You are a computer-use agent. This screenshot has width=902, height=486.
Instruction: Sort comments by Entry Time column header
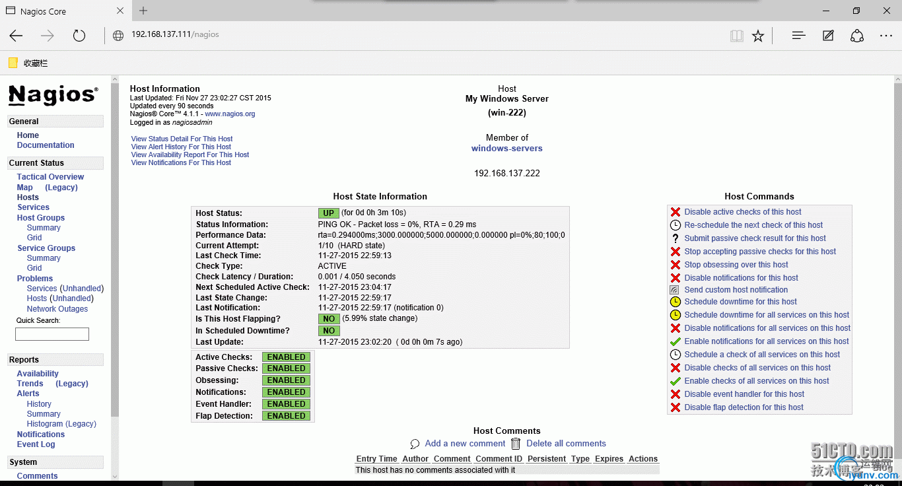pyautogui.click(x=376, y=459)
